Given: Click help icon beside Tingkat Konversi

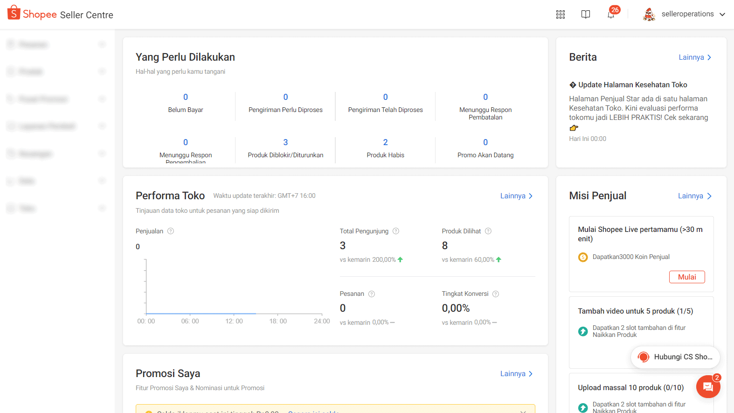Looking at the screenshot, I should pyautogui.click(x=496, y=294).
